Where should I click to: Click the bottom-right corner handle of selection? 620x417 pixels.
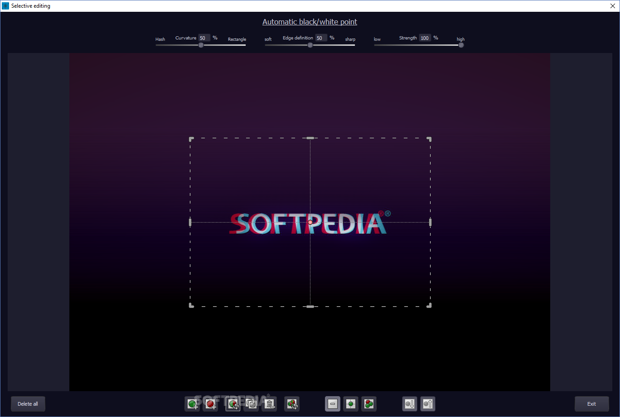pos(429,305)
